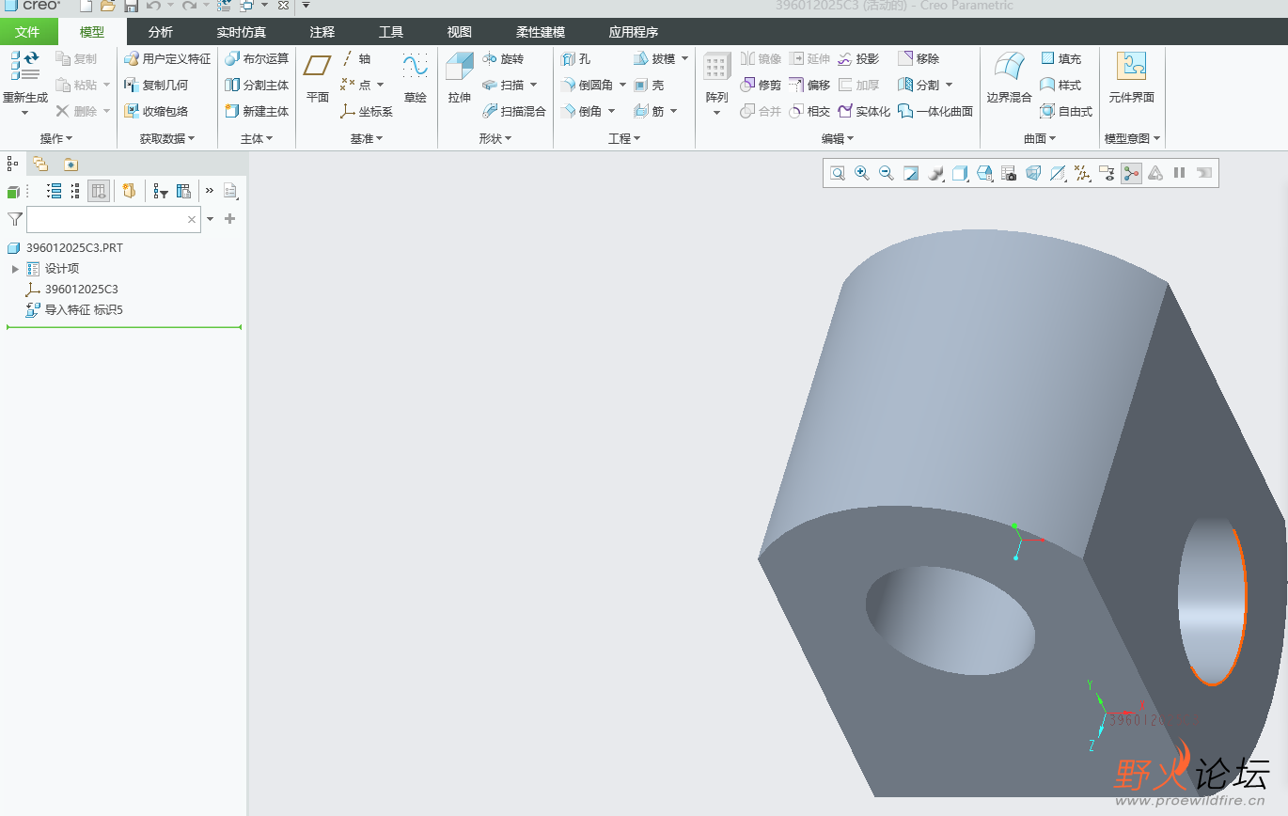Click Zoom In in the graphics toolbar

(861, 173)
